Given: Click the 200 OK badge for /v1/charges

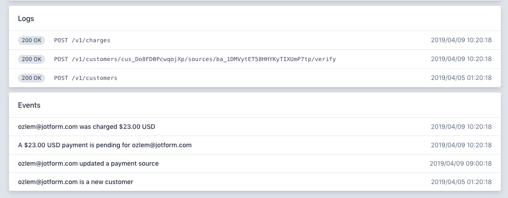Looking at the screenshot, I should 32,40.
